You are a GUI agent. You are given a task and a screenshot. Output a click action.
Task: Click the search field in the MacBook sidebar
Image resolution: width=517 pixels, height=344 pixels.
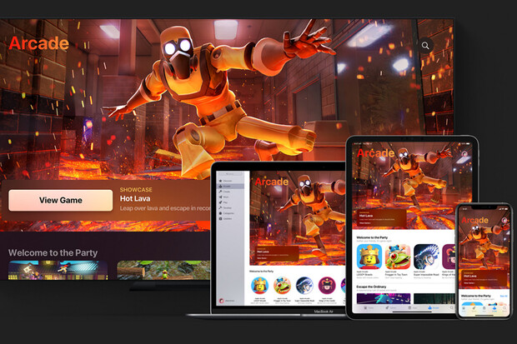[230, 173]
